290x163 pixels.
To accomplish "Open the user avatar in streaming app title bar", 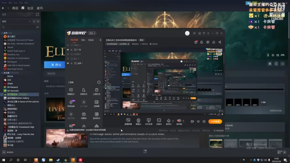I will (x=187, y=33).
